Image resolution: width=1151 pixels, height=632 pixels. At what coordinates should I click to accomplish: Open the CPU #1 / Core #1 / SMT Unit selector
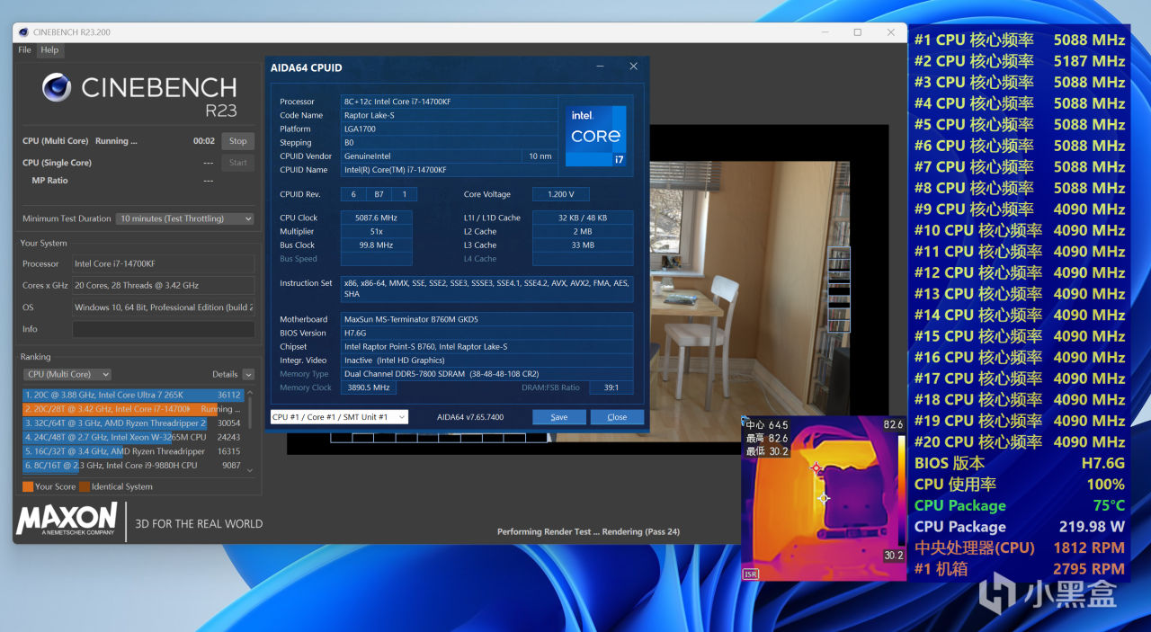click(339, 417)
